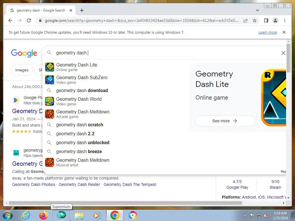Click the Geometry Dash Lite suggestion icon
The width and height of the screenshot is (295, 221).
[50, 67]
